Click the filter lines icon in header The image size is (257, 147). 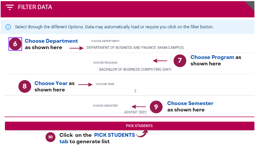(x=9, y=7)
